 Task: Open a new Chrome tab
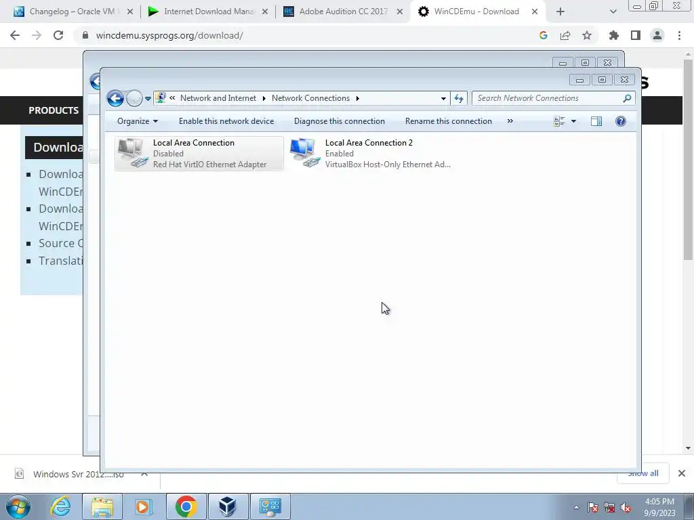(x=560, y=12)
